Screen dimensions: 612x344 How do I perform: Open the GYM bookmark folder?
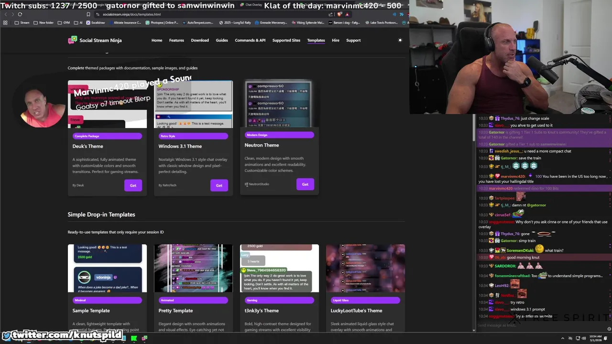click(64, 22)
